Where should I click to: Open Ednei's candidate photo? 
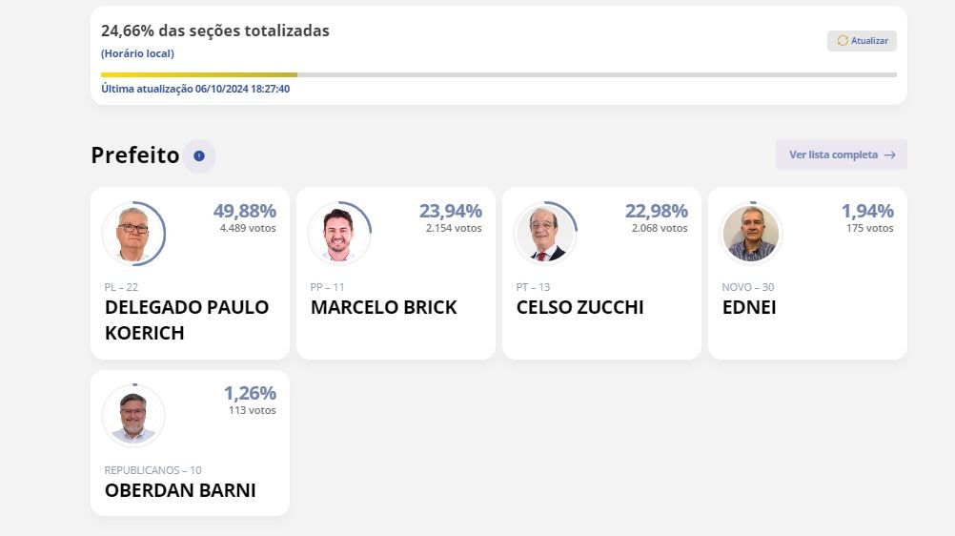(751, 234)
